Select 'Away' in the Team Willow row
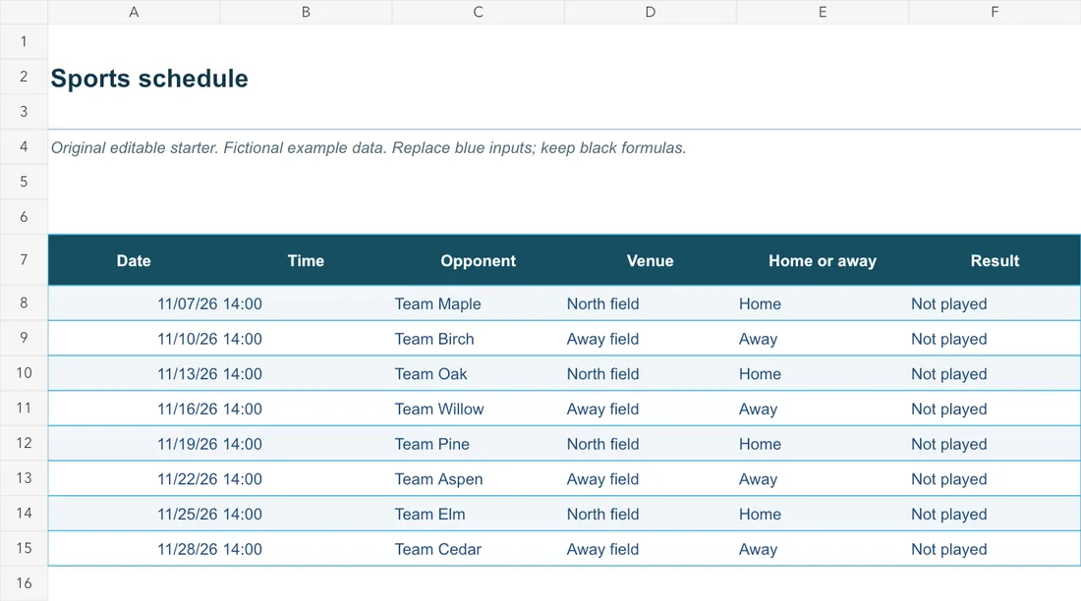1081x601 pixels. [758, 410]
